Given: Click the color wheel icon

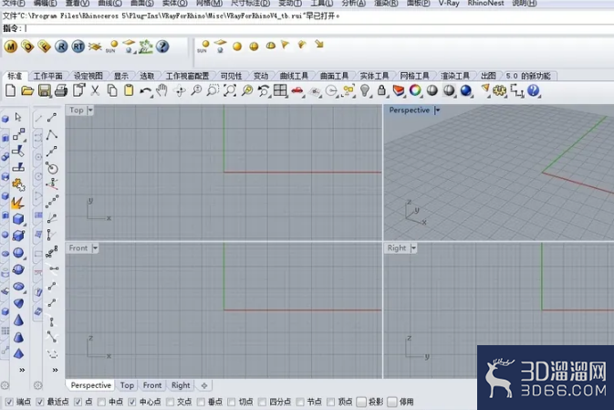Looking at the screenshot, I should tap(415, 90).
